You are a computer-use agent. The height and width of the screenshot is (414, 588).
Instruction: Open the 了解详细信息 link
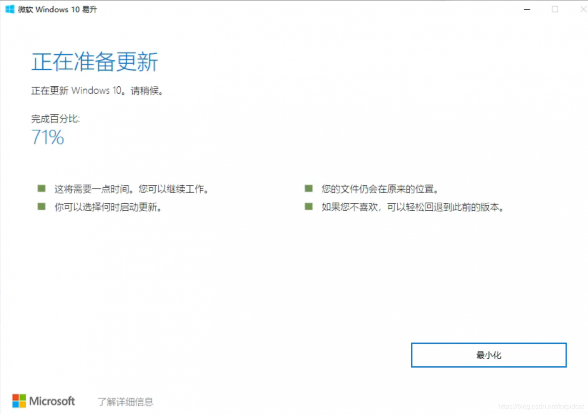[125, 402]
